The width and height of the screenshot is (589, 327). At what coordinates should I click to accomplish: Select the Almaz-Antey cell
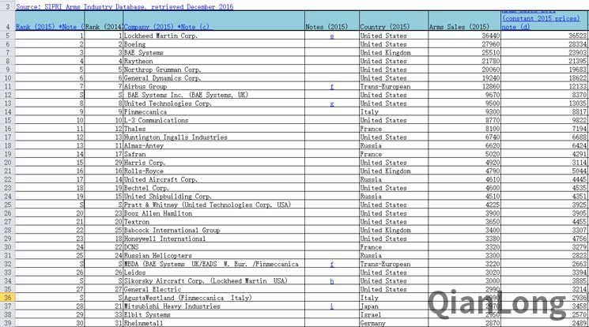213,145
